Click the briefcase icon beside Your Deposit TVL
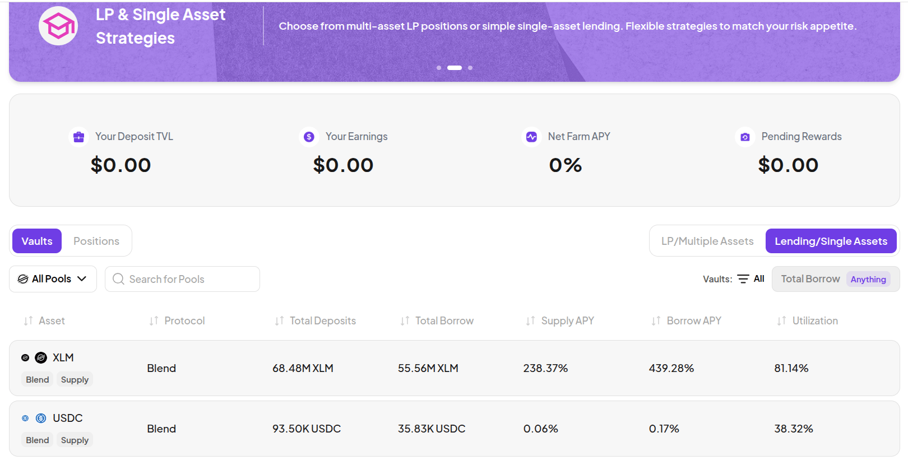This screenshot has width=908, height=465. (x=78, y=137)
